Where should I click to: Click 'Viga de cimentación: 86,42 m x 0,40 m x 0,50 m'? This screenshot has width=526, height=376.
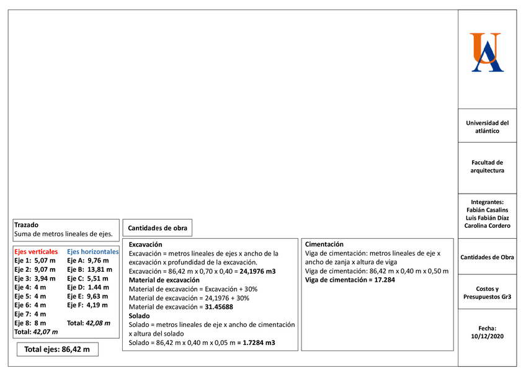[x=377, y=271]
